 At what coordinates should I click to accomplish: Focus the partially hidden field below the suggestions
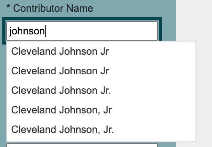coord(82,145)
